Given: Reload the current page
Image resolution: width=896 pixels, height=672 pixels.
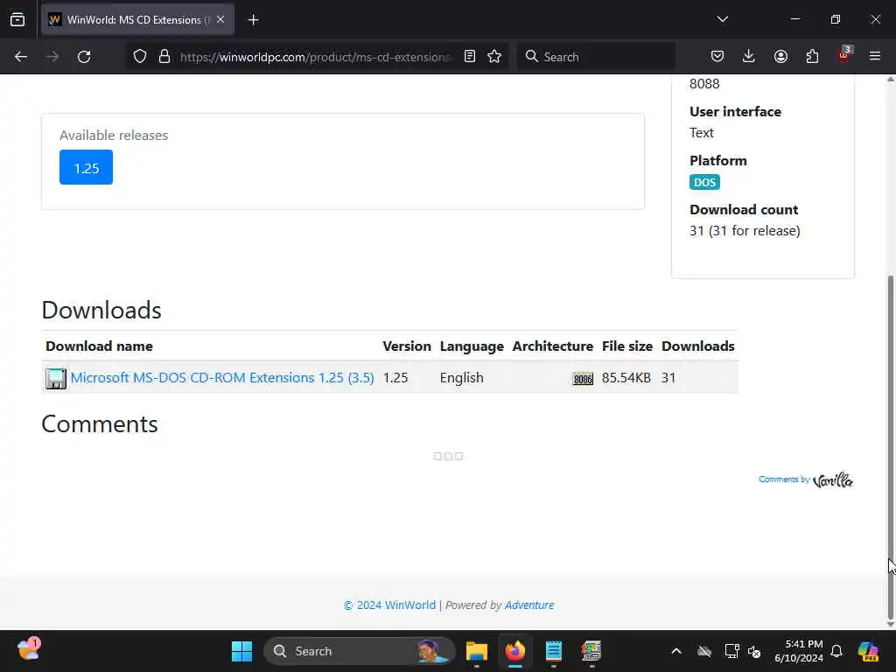Looking at the screenshot, I should pyautogui.click(x=84, y=57).
